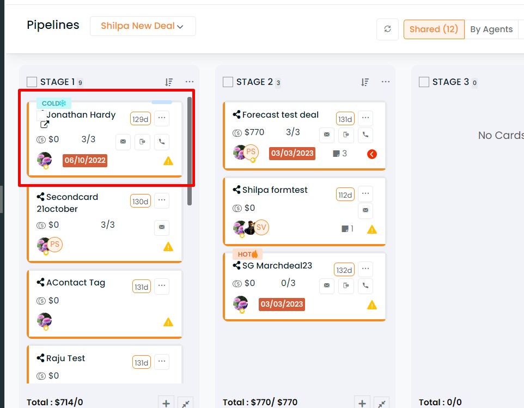Open Forecast test deal card options menu
524x408 pixels.
click(x=365, y=118)
